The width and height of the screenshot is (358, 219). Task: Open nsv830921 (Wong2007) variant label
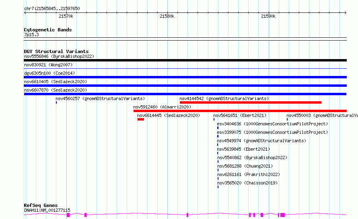click(48, 65)
